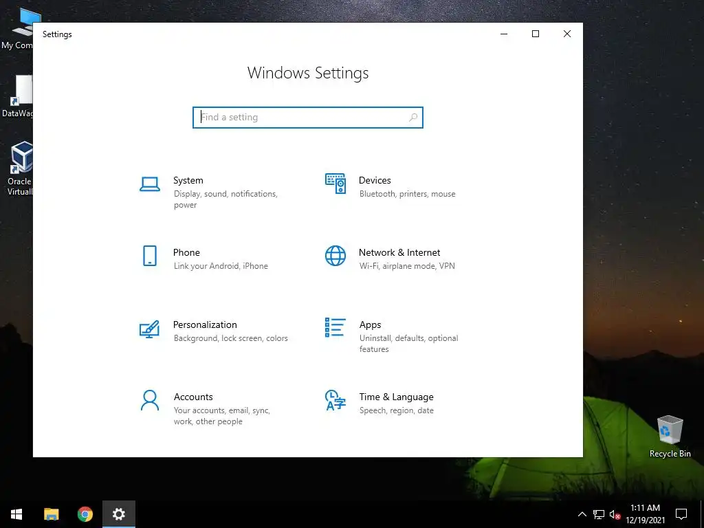
Task: Select the My Computer desktop icon
Action: 17,29
